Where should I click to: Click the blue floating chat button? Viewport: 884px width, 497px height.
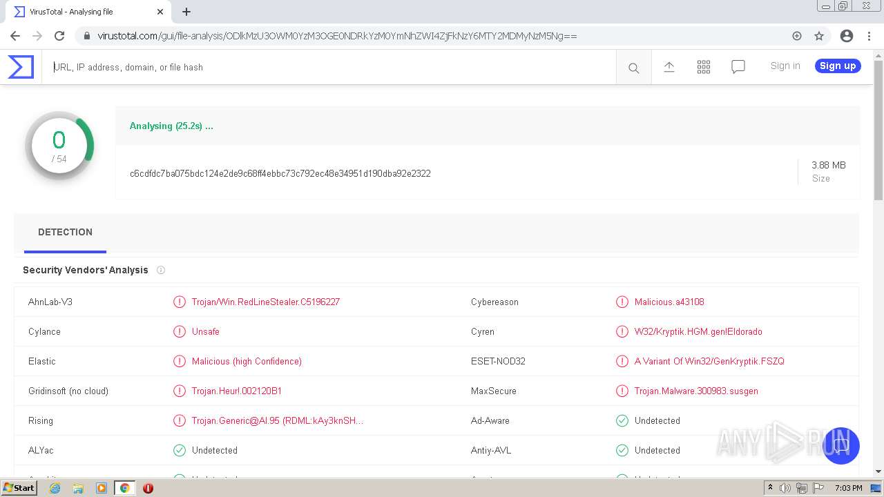pyautogui.click(x=840, y=446)
